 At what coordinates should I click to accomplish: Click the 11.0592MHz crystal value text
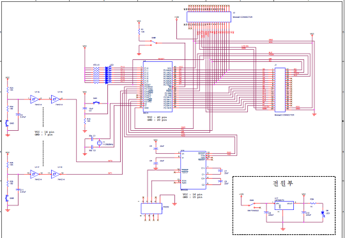point(108,145)
